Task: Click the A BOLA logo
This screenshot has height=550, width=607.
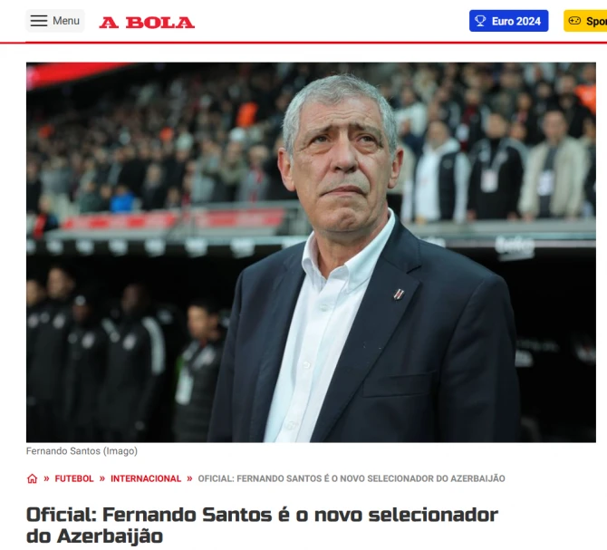Action: pyautogui.click(x=147, y=23)
